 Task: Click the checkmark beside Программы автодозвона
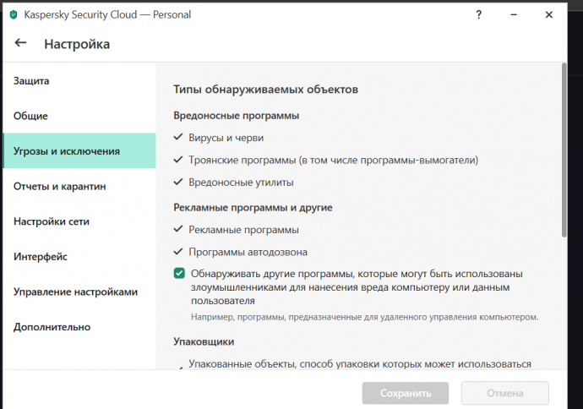(178, 252)
